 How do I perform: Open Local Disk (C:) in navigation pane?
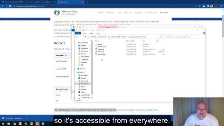click(85, 95)
